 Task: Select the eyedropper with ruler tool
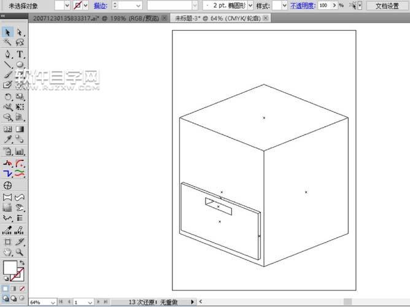point(7,230)
